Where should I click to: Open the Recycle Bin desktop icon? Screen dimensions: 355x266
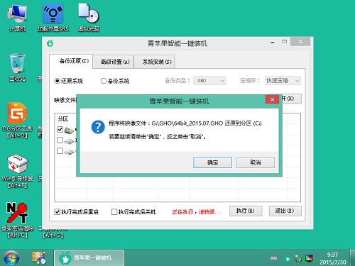(17, 67)
